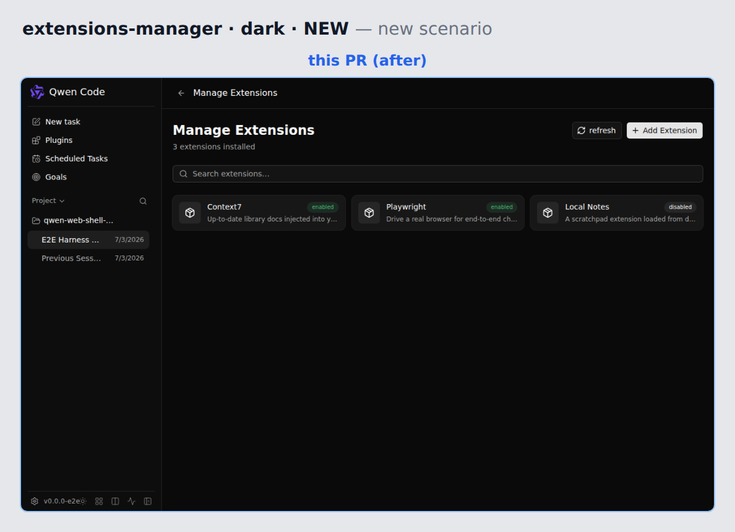
Task: Click the 7/3/2026 date of E2E Harness
Action: (x=129, y=239)
